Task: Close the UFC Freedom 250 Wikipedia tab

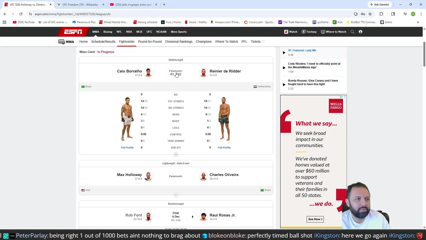Action: (104, 5)
